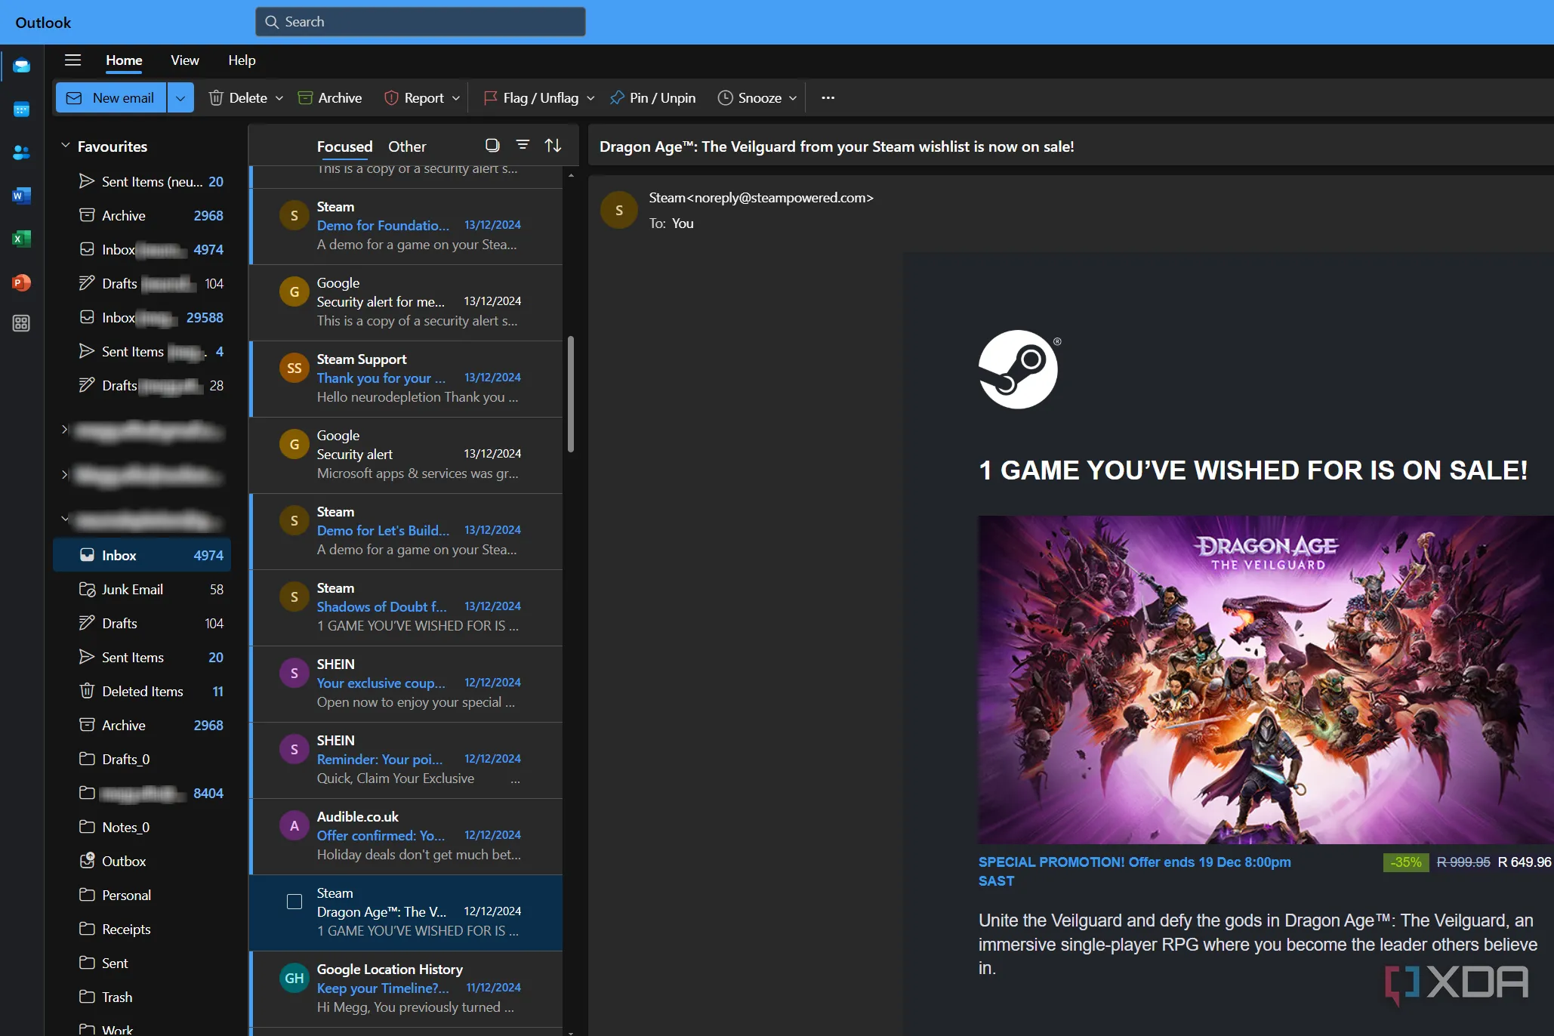Open the Calendar from the left rail
Screen dimensions: 1554x1036
21,109
